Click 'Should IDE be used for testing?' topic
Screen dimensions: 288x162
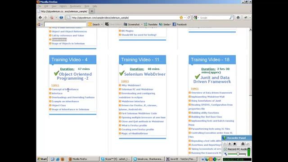click(x=139, y=35)
